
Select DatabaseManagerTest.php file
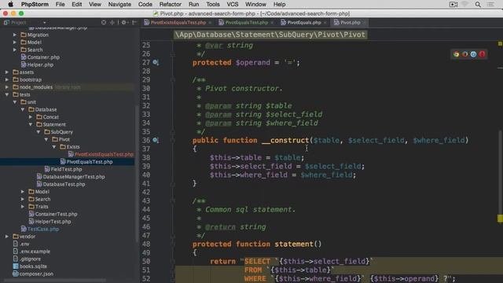point(73,177)
